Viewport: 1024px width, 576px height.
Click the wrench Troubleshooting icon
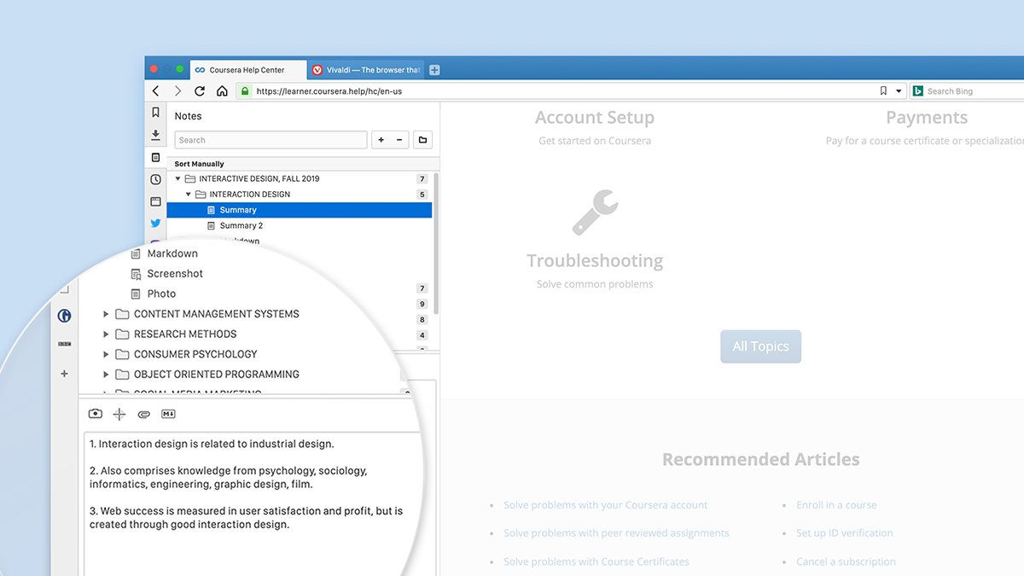pyautogui.click(x=595, y=212)
